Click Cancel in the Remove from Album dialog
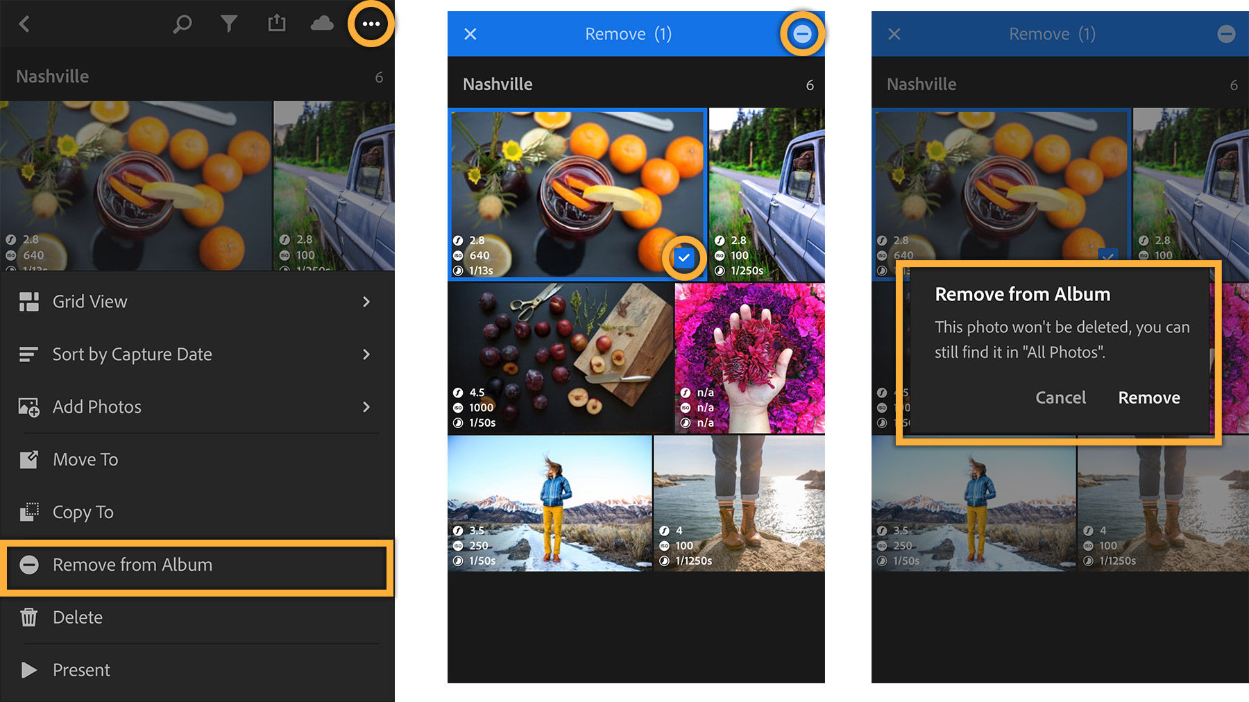Image resolution: width=1249 pixels, height=702 pixels. [x=1060, y=397]
